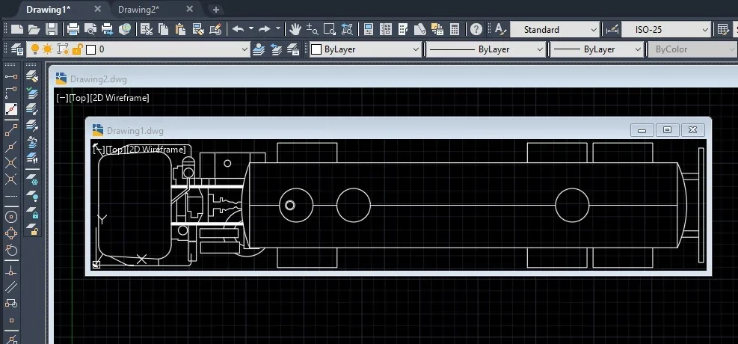Click the Dimension Style icon
The height and width of the screenshot is (344, 738).
point(612,30)
